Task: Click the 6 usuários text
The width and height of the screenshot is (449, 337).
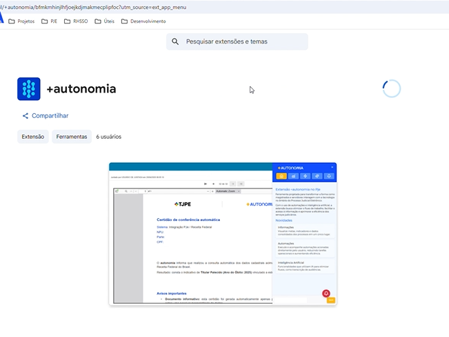Action: point(109,137)
